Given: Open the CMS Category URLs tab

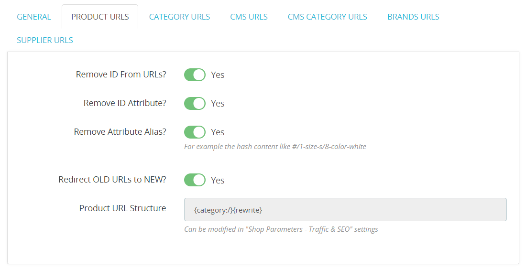Looking at the screenshot, I should 328,17.
